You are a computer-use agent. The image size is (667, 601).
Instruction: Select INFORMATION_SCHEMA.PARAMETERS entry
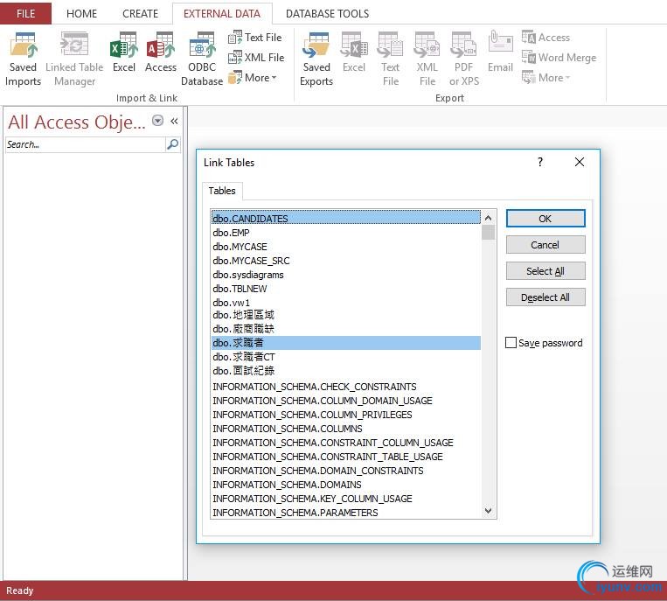pos(346,513)
